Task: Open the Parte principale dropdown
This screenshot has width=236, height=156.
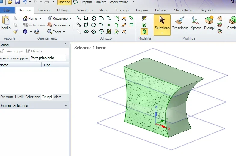Action: (48, 58)
